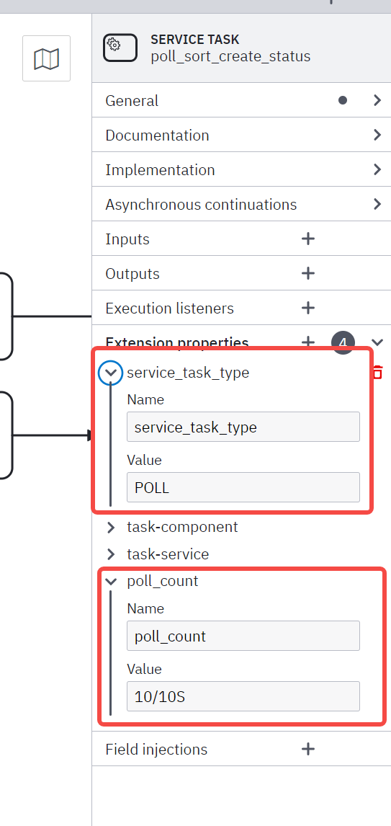Image resolution: width=391 pixels, height=826 pixels.
Task: Collapse the poll_count property entry
Action: pos(110,582)
